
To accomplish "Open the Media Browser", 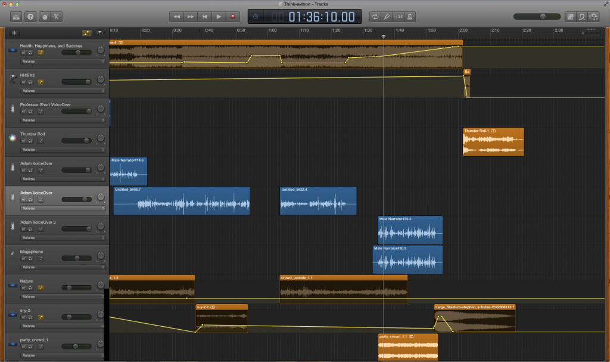I will click(x=594, y=17).
